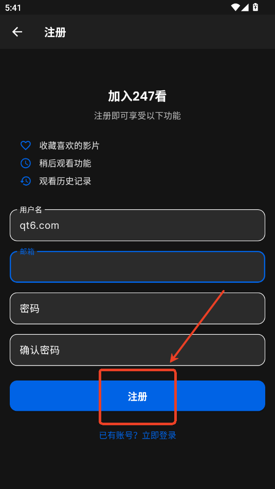This screenshot has height=489, width=275.
Task: Click the 注册 title in top bar
Action: coord(55,32)
